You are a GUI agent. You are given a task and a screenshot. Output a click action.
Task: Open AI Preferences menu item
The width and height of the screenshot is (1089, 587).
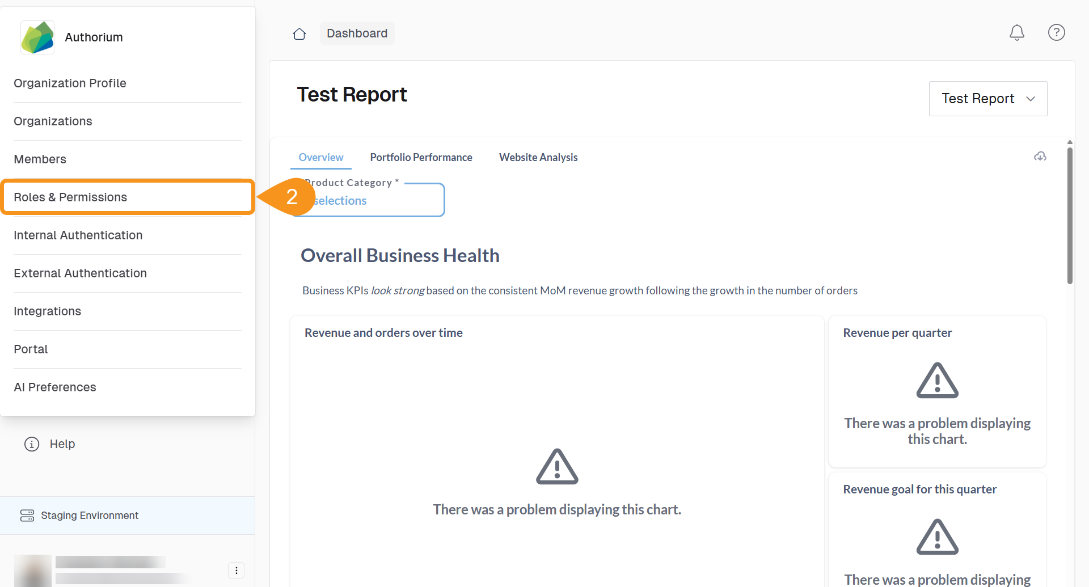coord(55,387)
